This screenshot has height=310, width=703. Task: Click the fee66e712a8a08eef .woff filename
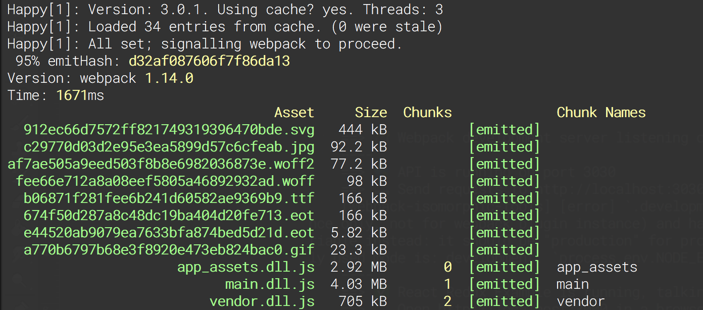pyautogui.click(x=165, y=181)
